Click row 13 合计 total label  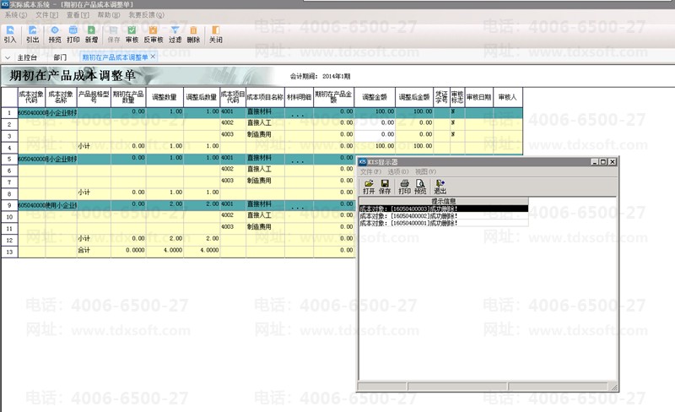[x=84, y=250]
